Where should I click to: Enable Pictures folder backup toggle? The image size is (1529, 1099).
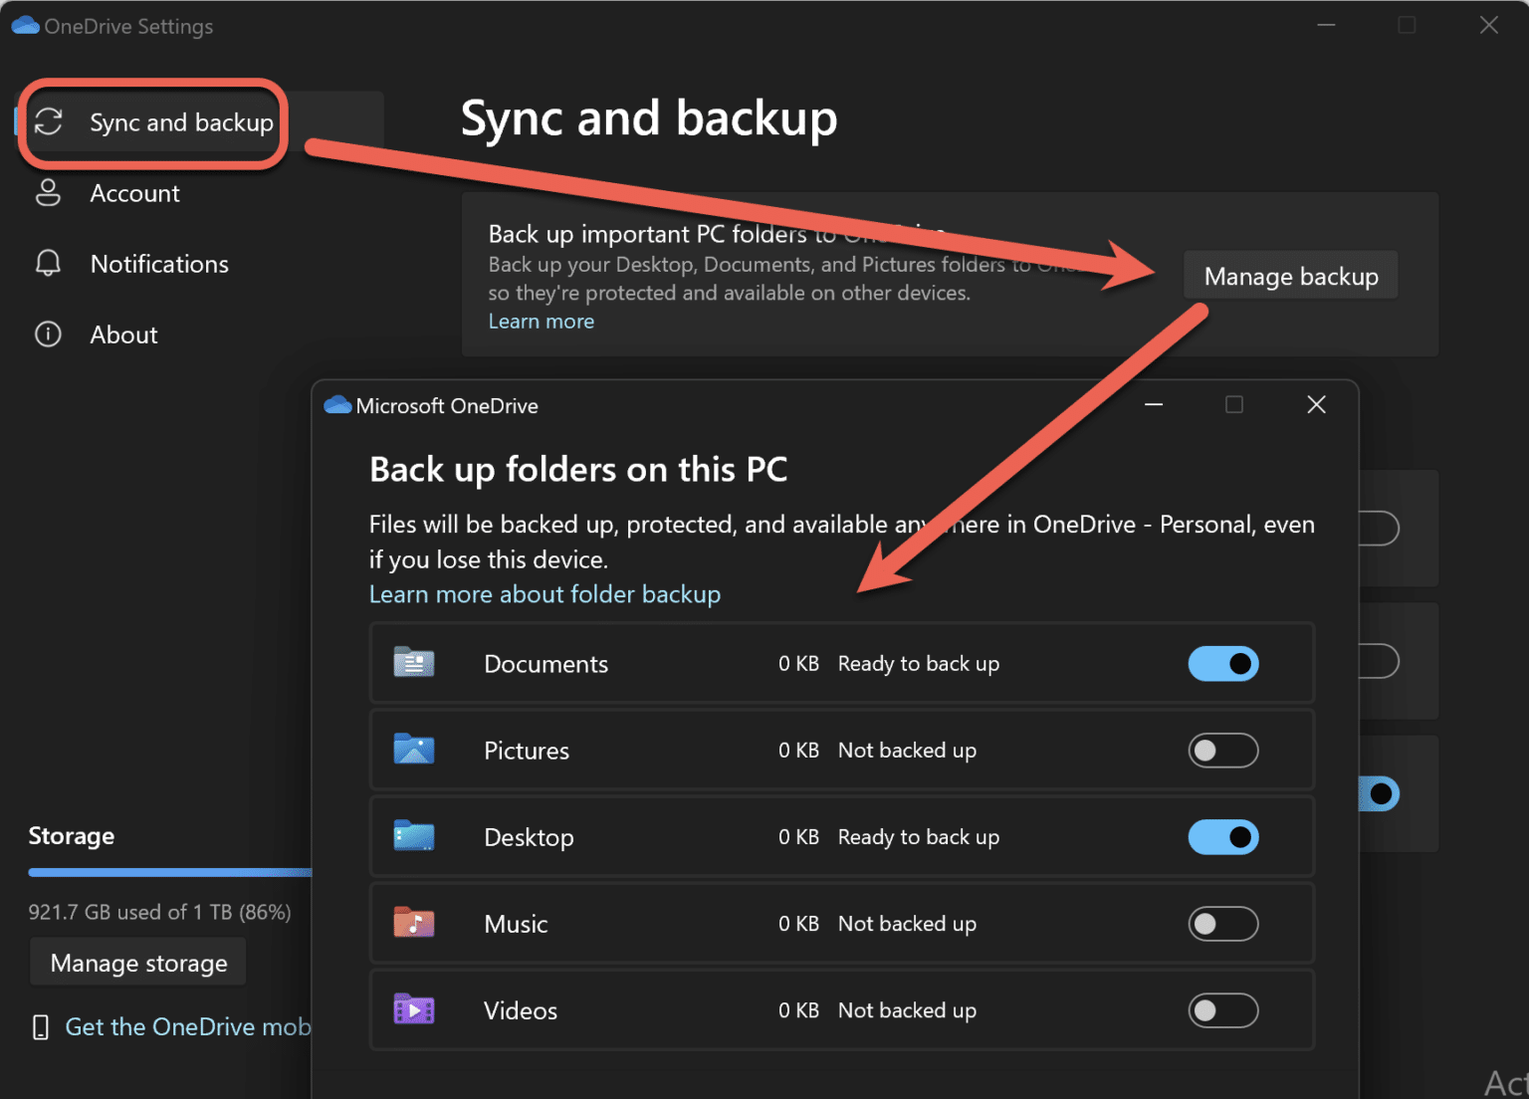(x=1223, y=751)
